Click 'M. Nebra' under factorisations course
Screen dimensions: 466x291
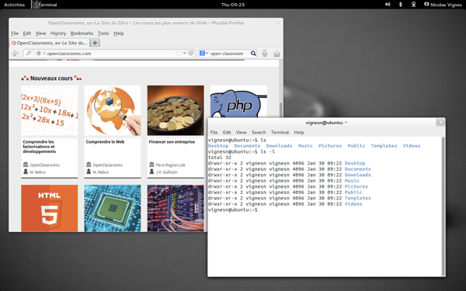point(37,172)
